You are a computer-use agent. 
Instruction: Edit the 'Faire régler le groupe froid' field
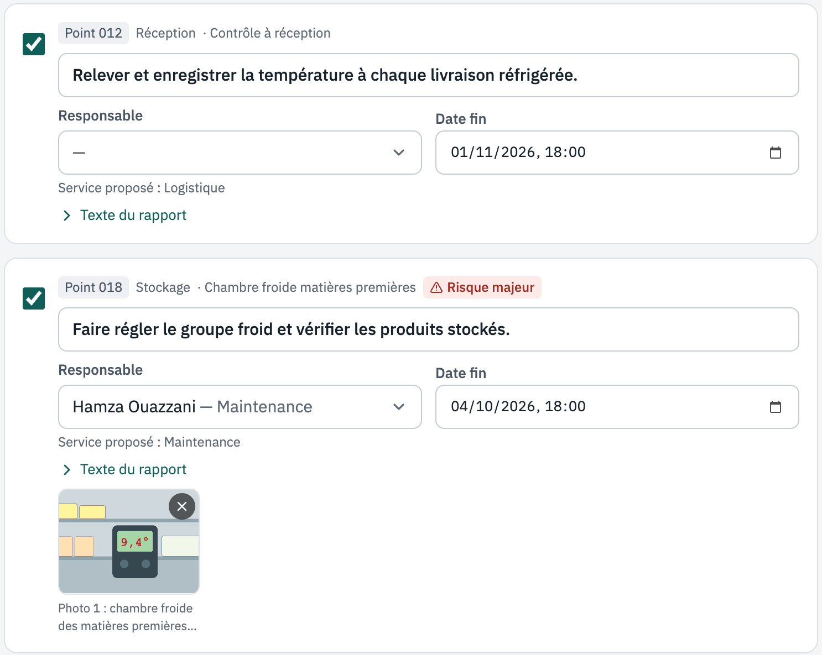click(x=429, y=329)
